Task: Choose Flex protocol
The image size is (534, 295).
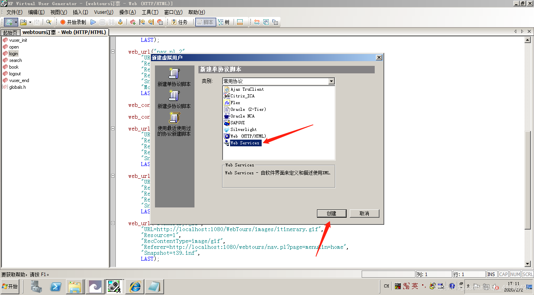Action: pyautogui.click(x=235, y=103)
